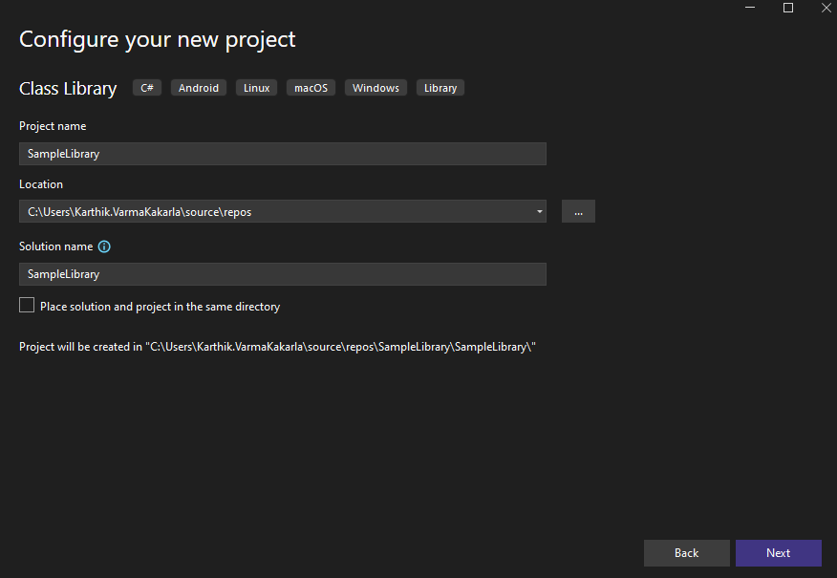Select the Windows tag
The width and height of the screenshot is (837, 578).
[376, 88]
